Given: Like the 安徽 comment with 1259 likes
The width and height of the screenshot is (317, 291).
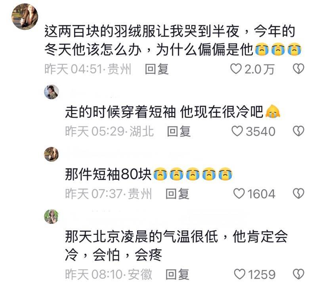Looking at the screenshot, I should (x=240, y=274).
